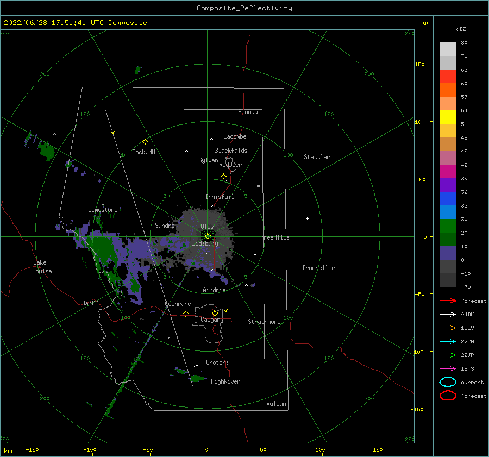The width and height of the screenshot is (489, 457).
Task: Select the Sundre label on map
Action: [165, 225]
